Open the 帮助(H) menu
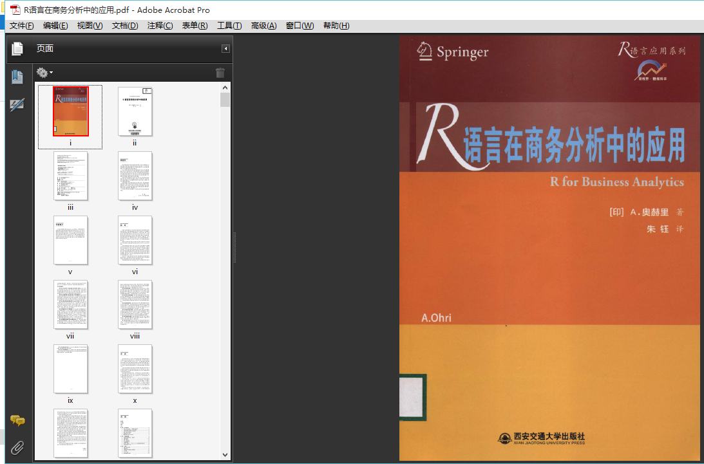Screen dimensions: 704x464 click(x=336, y=26)
